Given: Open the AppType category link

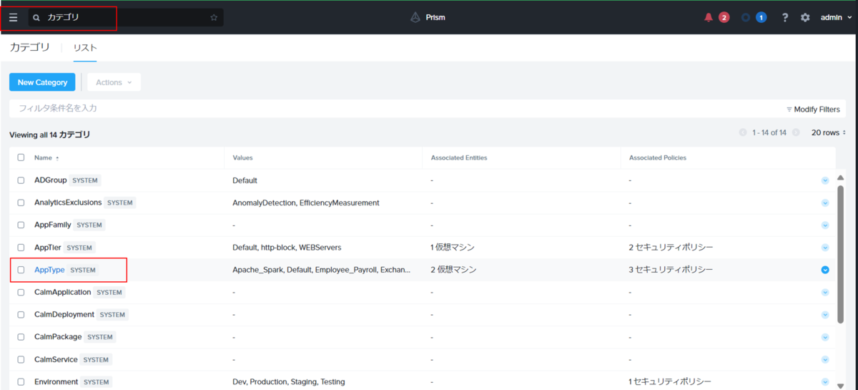Looking at the screenshot, I should click(49, 270).
